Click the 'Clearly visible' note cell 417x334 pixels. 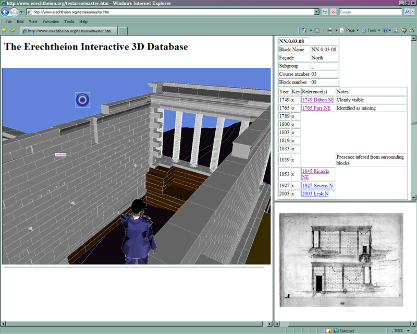point(371,100)
